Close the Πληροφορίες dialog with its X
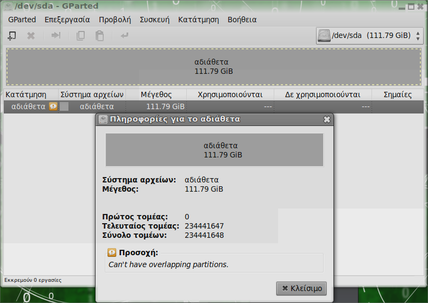Viewport: 428px width, 303px height. [326, 119]
